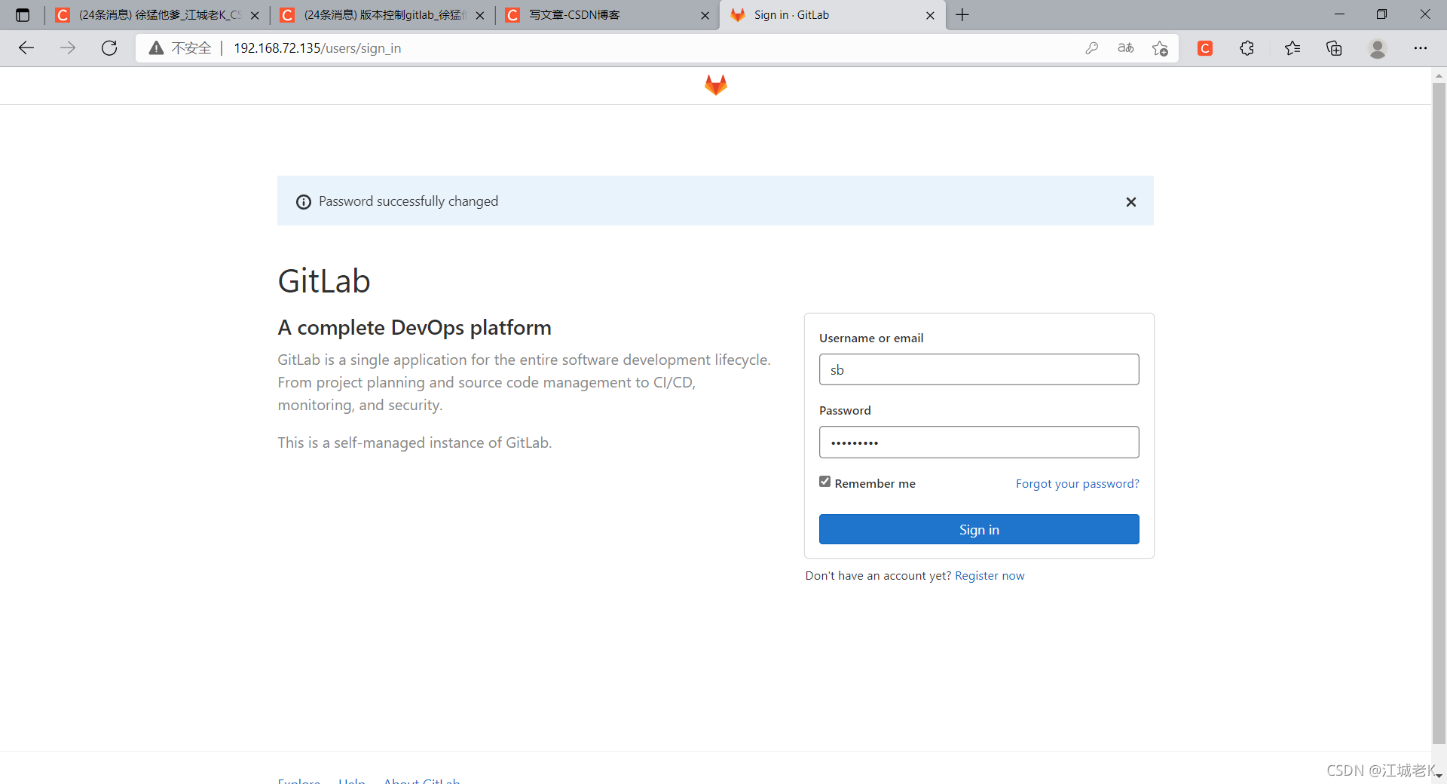Open the Collections icon
The width and height of the screenshot is (1447, 784).
[x=1334, y=48]
